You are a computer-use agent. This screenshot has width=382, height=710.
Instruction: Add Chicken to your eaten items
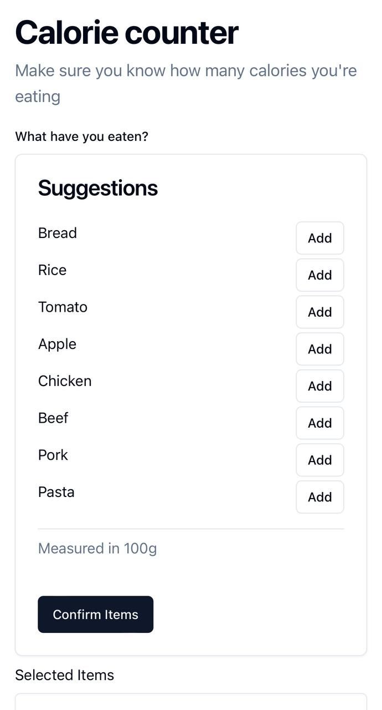point(319,386)
